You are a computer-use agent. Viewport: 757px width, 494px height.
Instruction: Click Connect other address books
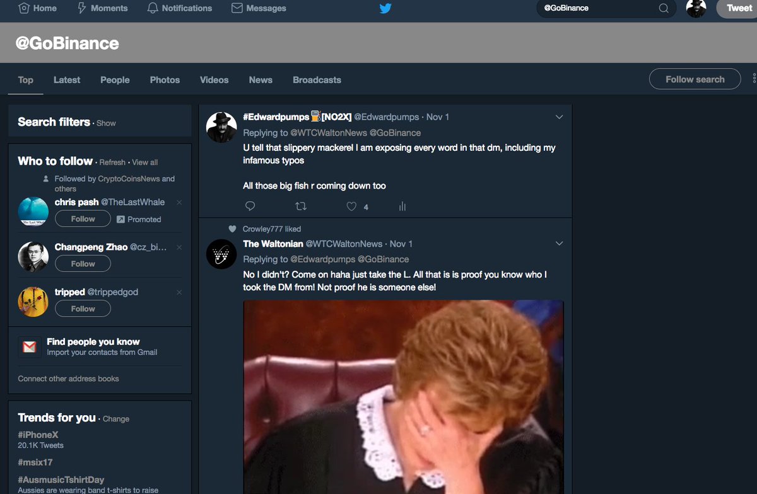pos(68,379)
